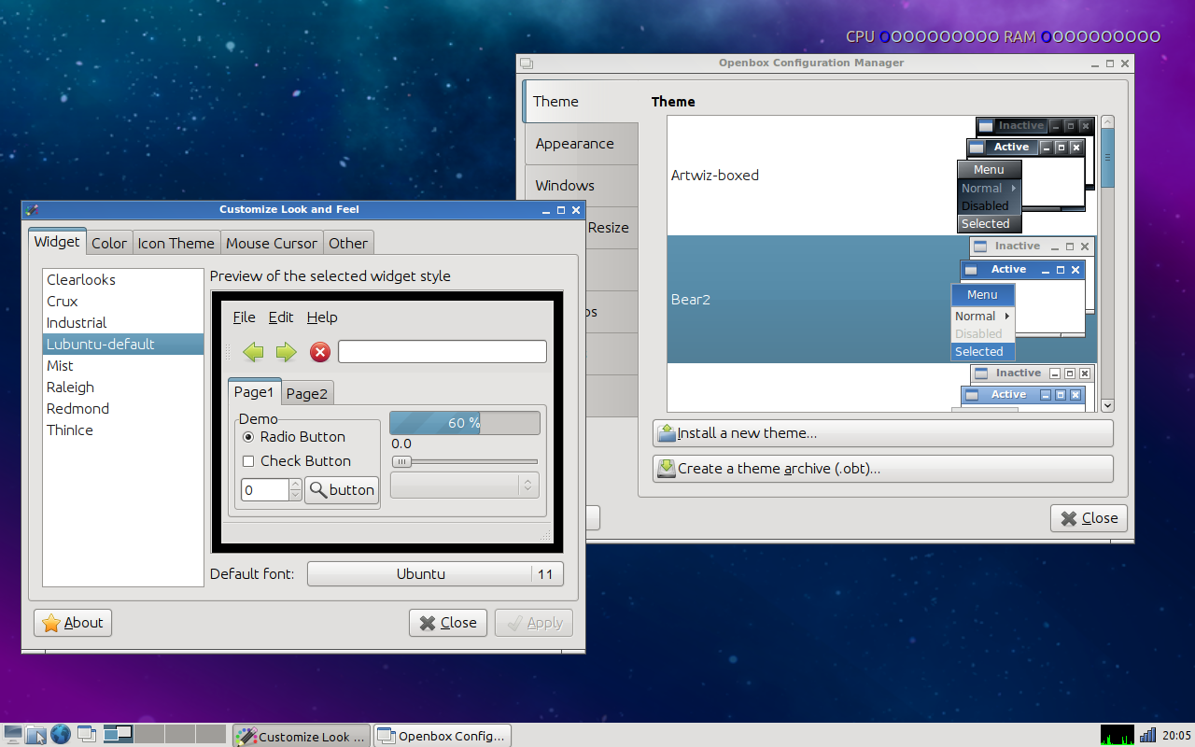This screenshot has width=1195, height=747.
Task: Open the Theme section in Openbox sidebar
Action: 581,102
